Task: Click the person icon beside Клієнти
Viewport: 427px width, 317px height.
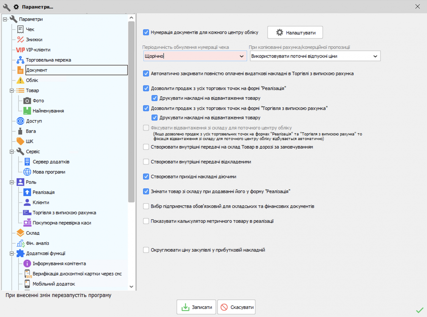Action: coord(27,203)
